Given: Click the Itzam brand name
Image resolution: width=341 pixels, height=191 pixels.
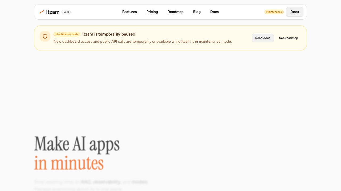Looking at the screenshot, I should click(53, 12).
